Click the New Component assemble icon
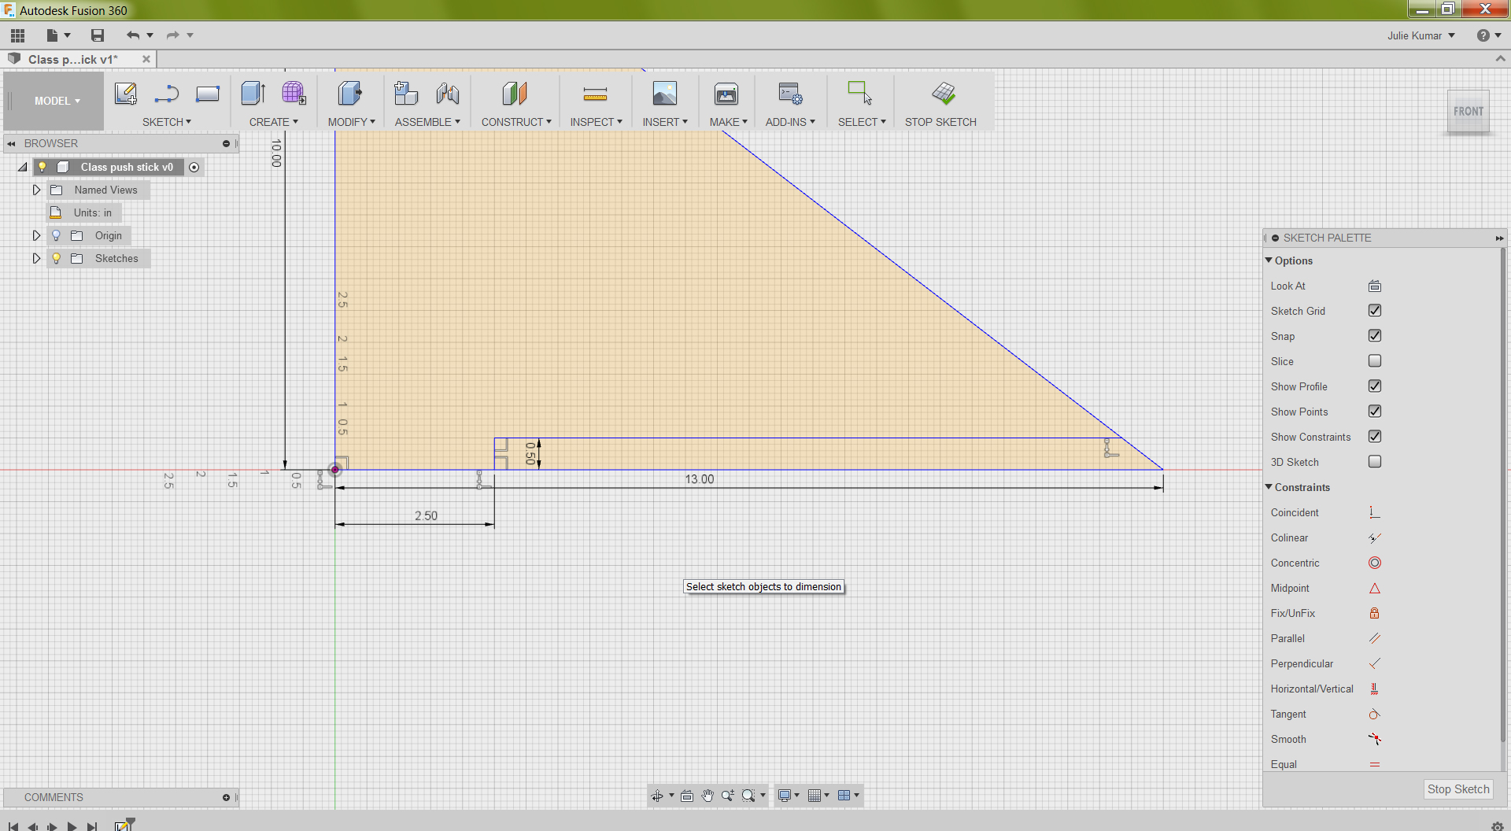This screenshot has width=1511, height=831. pyautogui.click(x=406, y=94)
